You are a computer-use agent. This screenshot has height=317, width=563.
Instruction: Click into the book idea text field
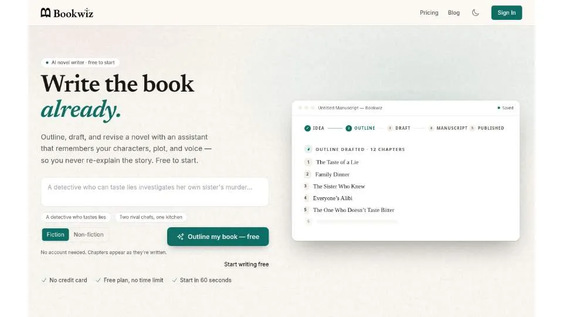point(155,192)
